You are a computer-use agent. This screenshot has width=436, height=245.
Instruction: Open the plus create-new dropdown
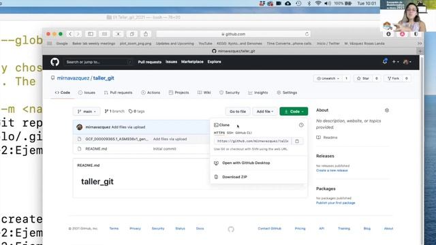tap(395, 62)
